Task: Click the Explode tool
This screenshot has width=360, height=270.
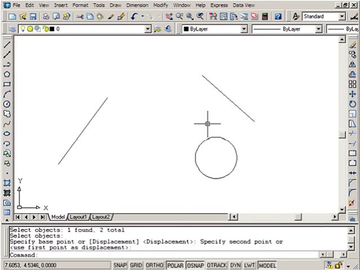Action: coord(352,202)
